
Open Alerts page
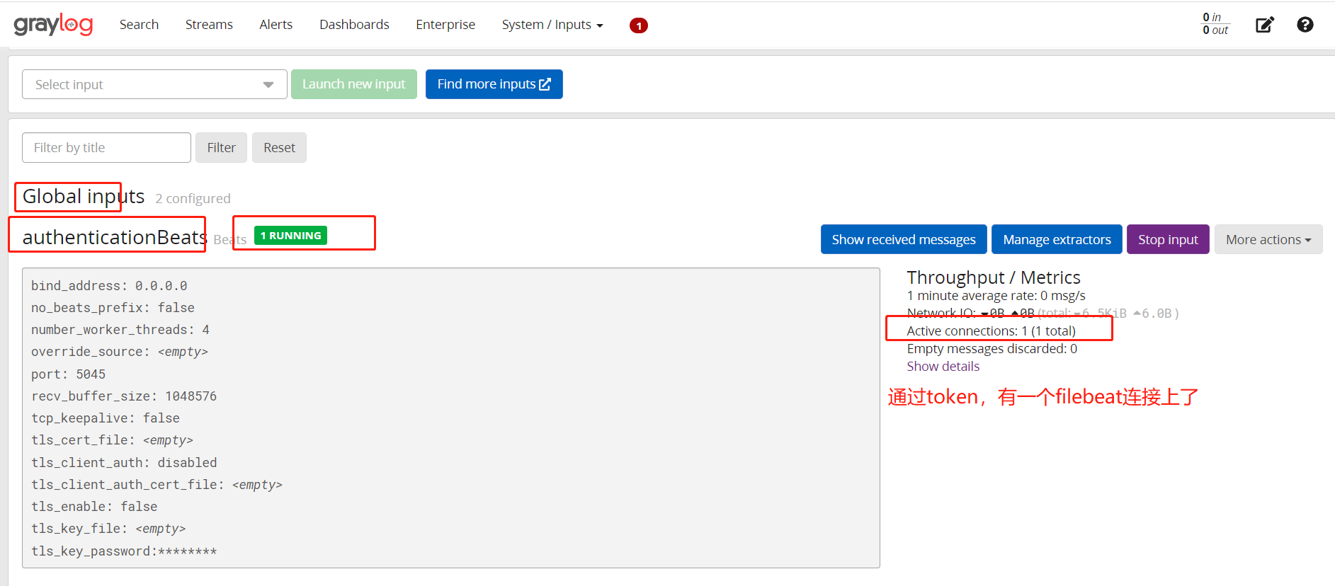(x=275, y=25)
